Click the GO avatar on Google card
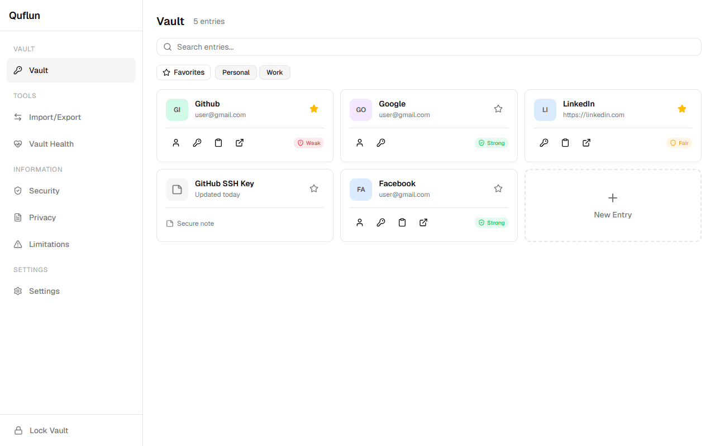715x446 pixels. click(361, 110)
